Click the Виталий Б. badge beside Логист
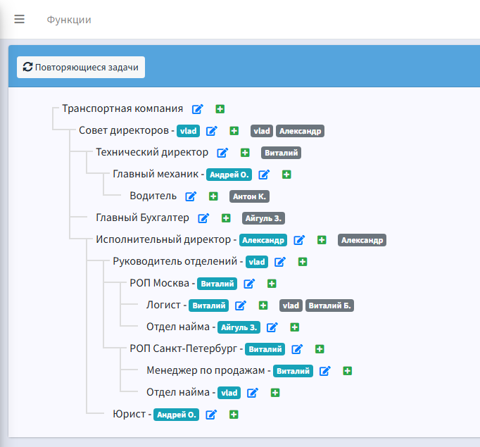 (329, 306)
